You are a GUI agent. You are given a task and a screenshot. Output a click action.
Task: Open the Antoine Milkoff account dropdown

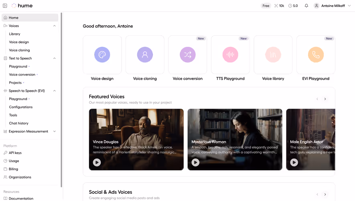[333, 6]
